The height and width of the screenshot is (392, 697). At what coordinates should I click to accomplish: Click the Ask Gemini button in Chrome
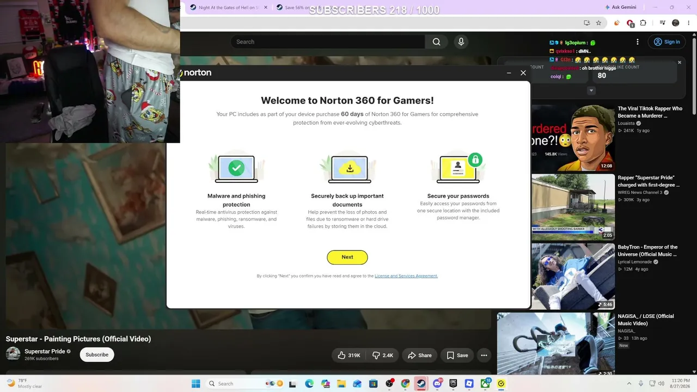click(x=620, y=8)
